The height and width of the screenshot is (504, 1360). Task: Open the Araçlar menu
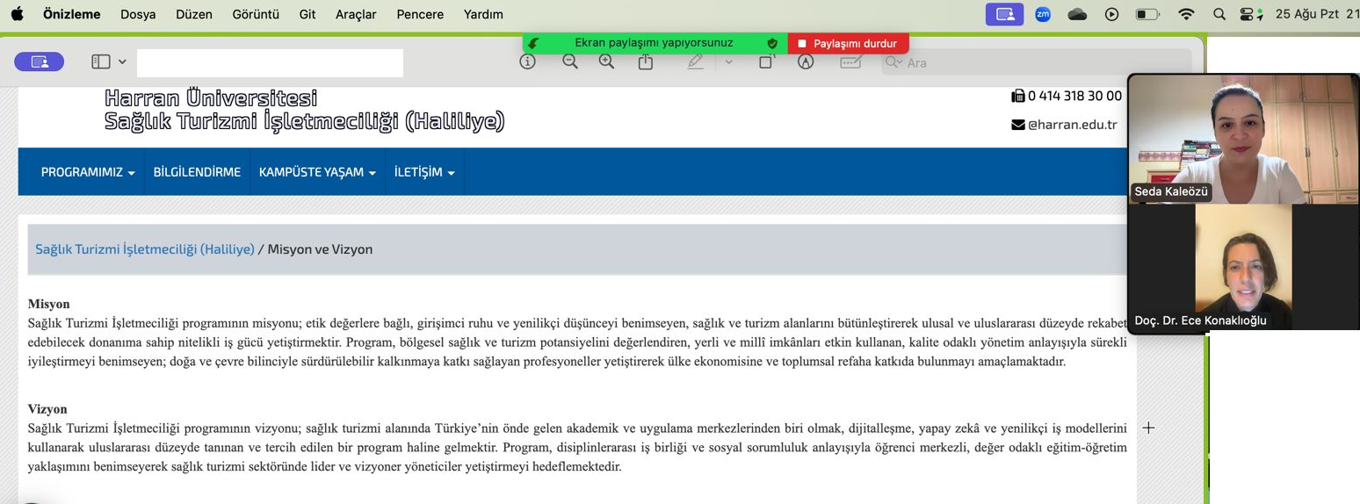[x=356, y=14]
